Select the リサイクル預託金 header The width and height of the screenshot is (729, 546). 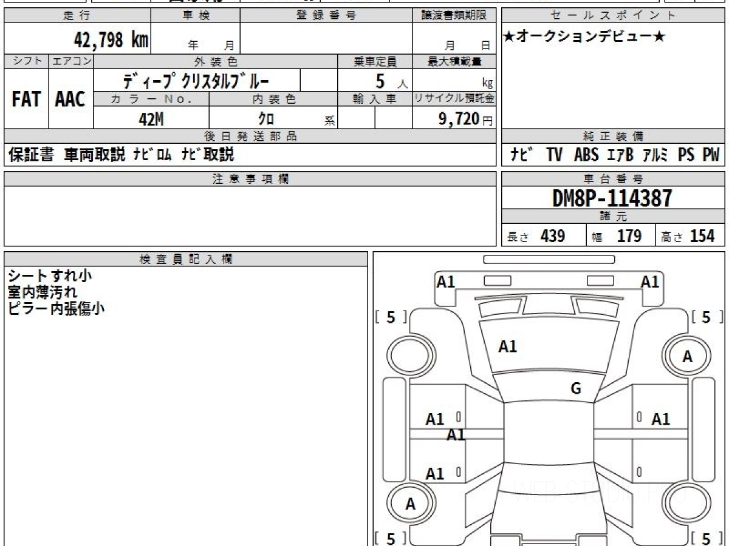(x=454, y=99)
